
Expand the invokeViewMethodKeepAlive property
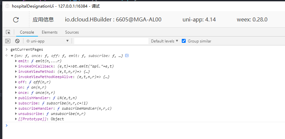click(x=16, y=77)
